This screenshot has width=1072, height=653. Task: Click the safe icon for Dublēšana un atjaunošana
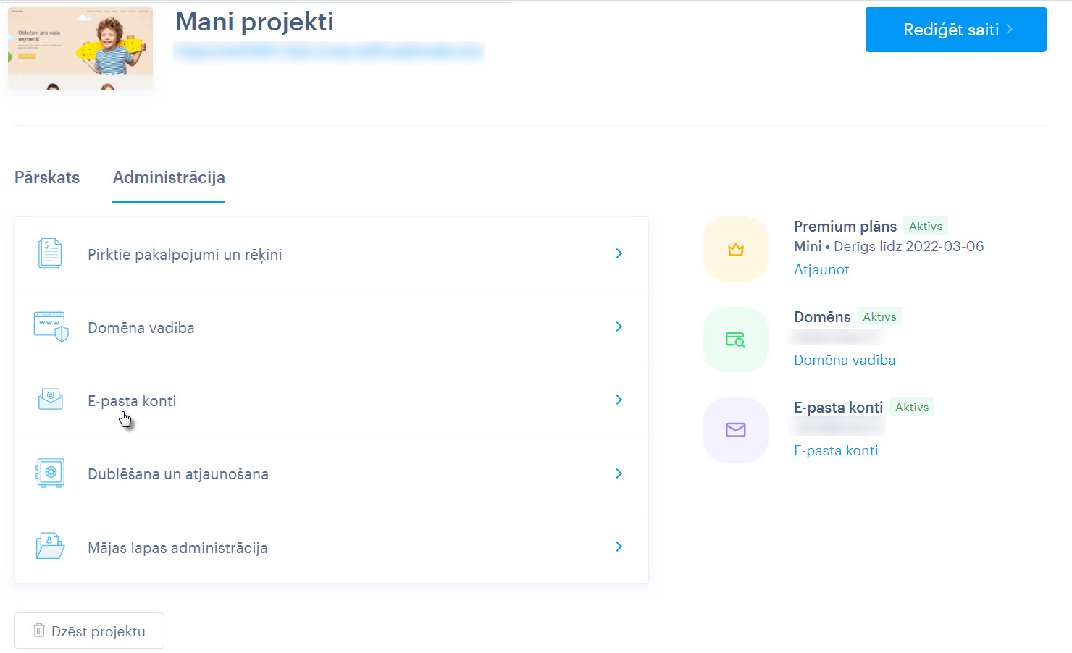coord(50,473)
